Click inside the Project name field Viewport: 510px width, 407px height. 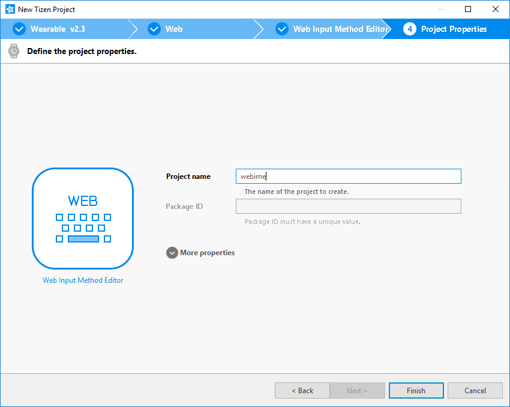click(348, 176)
